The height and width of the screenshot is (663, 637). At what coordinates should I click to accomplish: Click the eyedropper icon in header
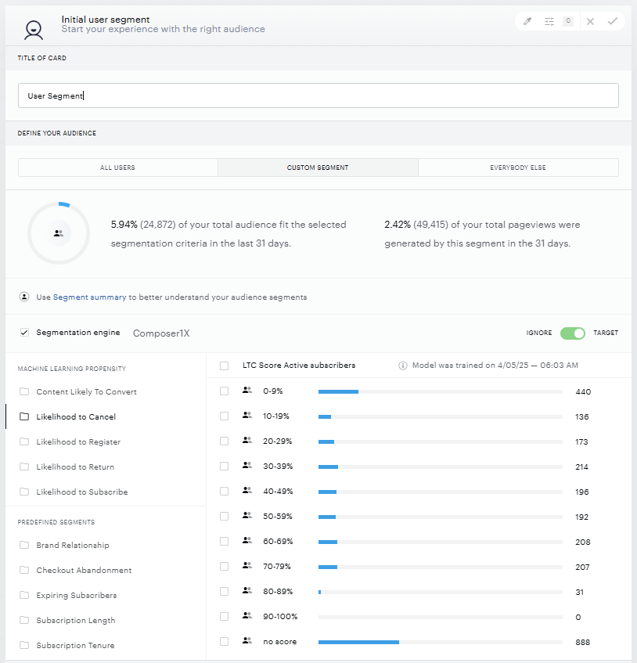coord(527,22)
